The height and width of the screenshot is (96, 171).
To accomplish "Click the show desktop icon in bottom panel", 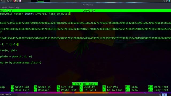I will coord(160,95).
